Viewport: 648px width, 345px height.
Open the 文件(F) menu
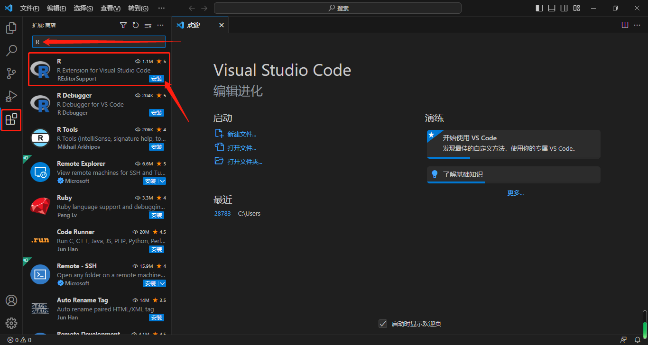point(30,8)
